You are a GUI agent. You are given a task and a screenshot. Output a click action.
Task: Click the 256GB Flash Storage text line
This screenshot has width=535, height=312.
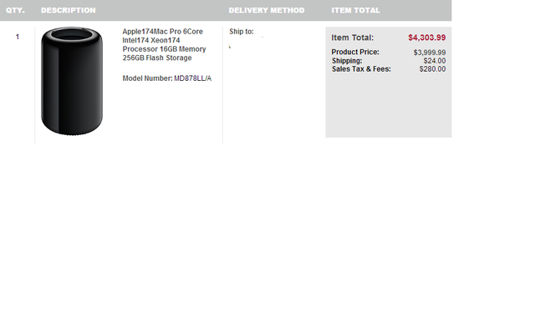click(x=157, y=58)
